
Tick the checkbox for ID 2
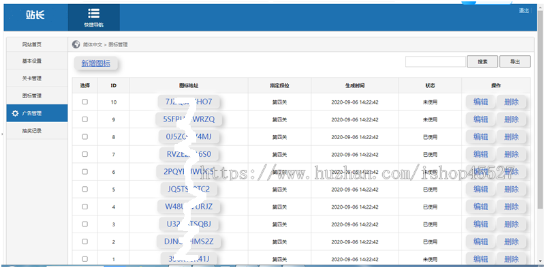pos(84,241)
